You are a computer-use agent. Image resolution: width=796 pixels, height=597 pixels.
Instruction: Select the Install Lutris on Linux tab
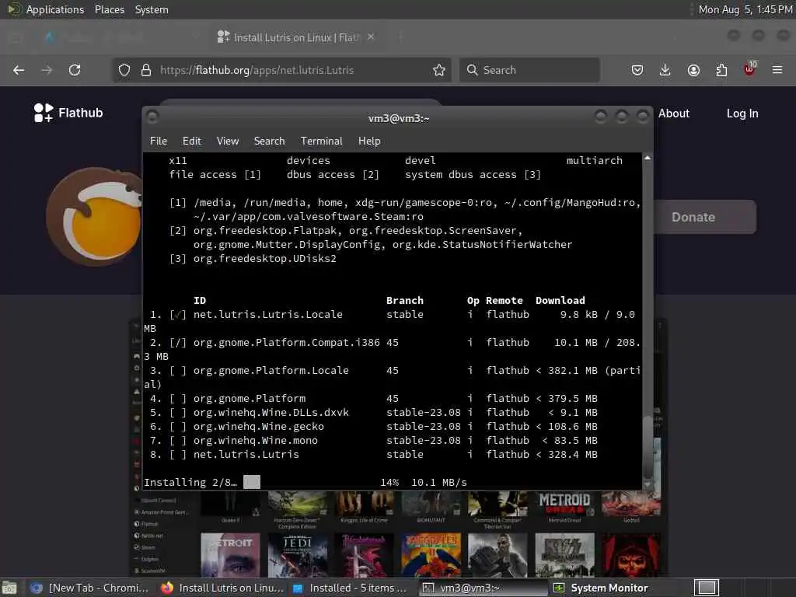coord(296,37)
